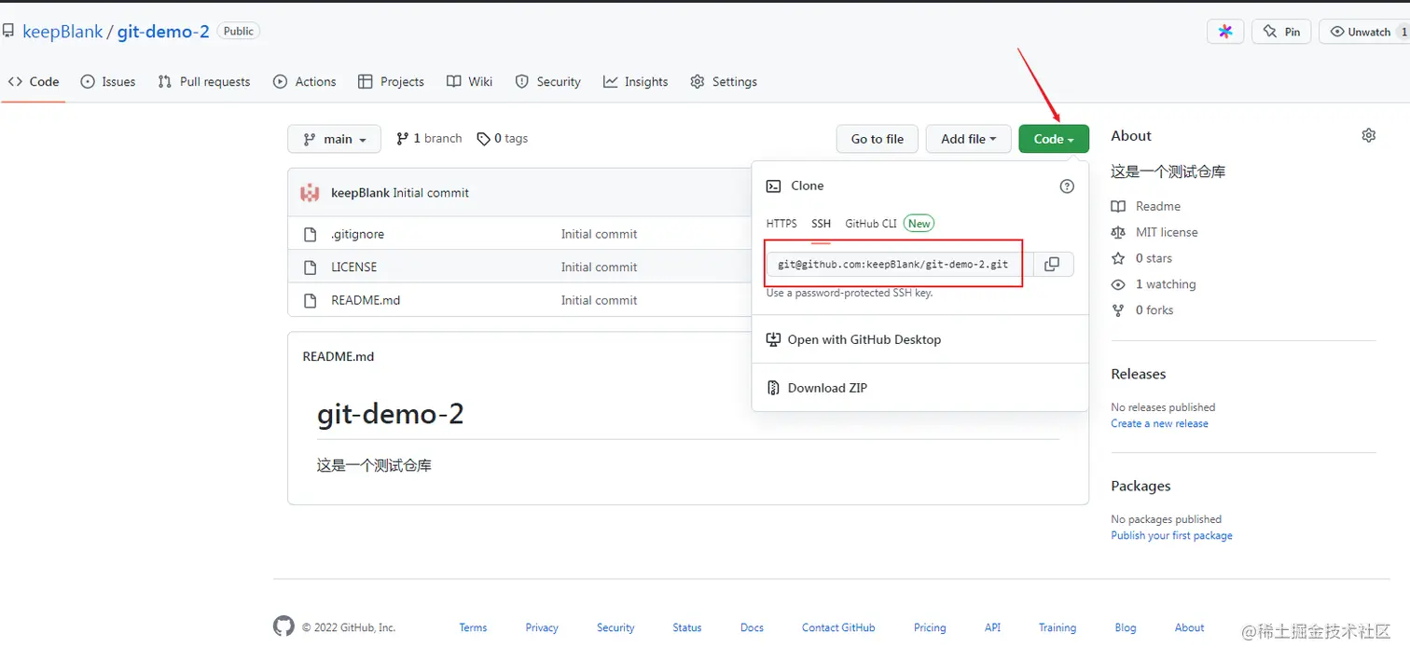Screen dimensions: 1410x660
Task: Click the repository icon before keepBlank
Action: point(8,32)
